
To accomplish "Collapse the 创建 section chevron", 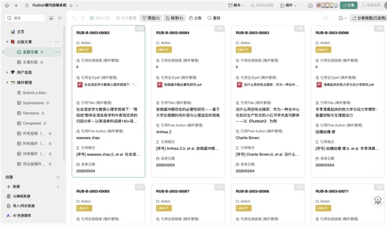I will [58, 177].
